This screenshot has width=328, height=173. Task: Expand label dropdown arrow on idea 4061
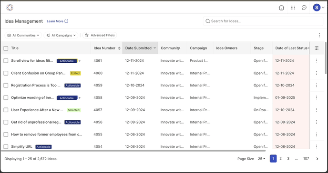pos(80,61)
